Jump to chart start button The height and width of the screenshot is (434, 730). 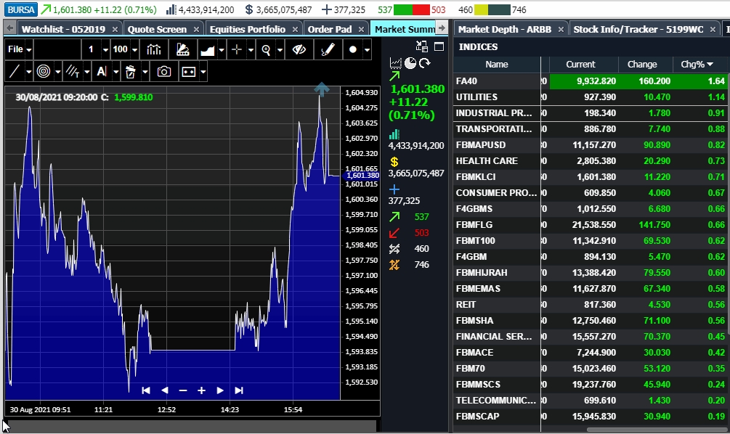(x=146, y=390)
